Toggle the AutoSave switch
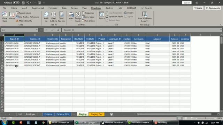 tap(16, 3)
